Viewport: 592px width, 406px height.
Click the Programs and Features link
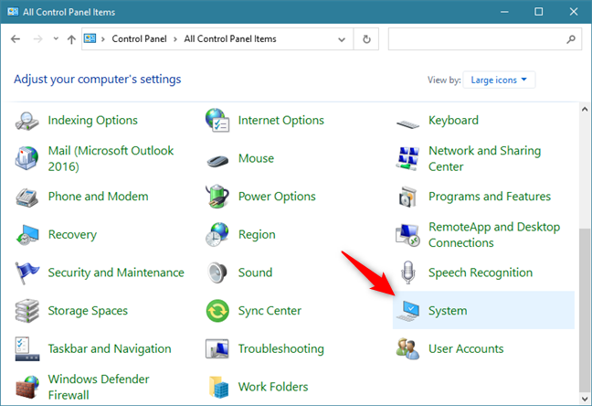coord(489,197)
